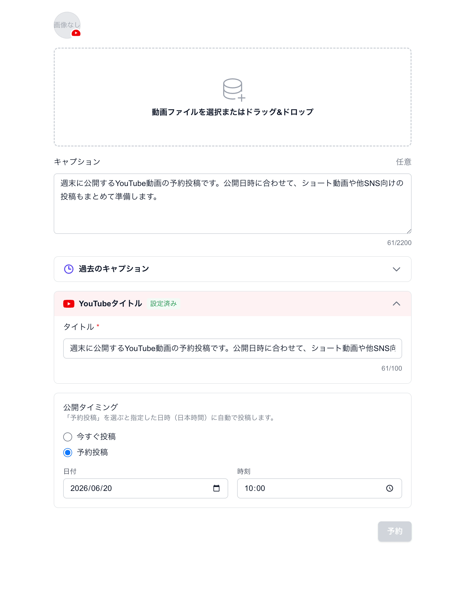
Task: Click the 日付 date field 2026/06/20
Action: point(146,488)
